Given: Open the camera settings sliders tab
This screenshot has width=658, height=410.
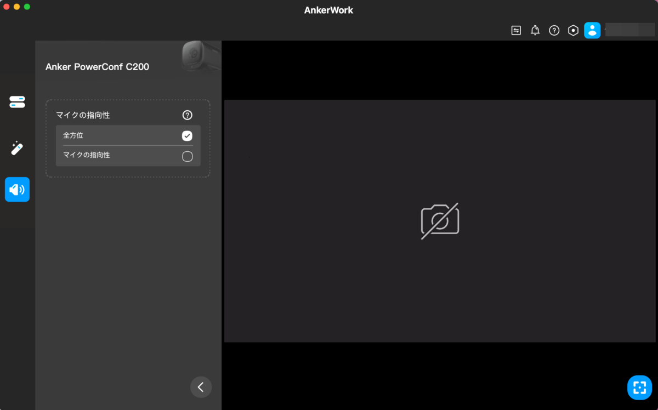Looking at the screenshot, I should tap(17, 102).
